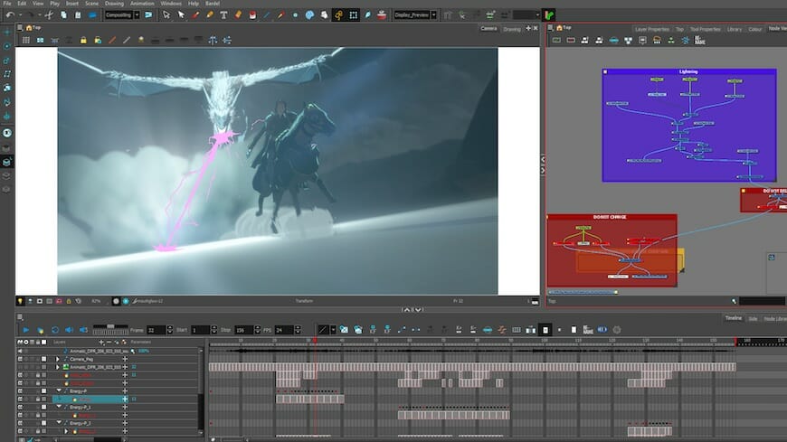Toggle enable icon of Energy-P_1 layer
This screenshot has height=442, width=787.
point(20,407)
